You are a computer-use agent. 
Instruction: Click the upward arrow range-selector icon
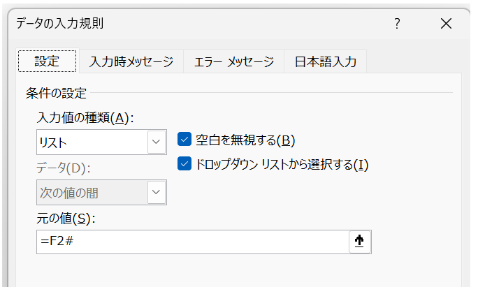[360, 242]
